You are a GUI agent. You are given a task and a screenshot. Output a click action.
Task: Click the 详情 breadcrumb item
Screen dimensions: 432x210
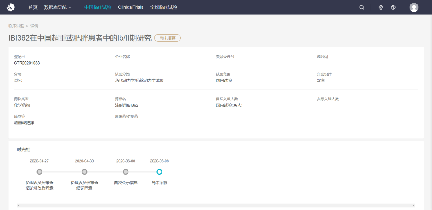34,26
